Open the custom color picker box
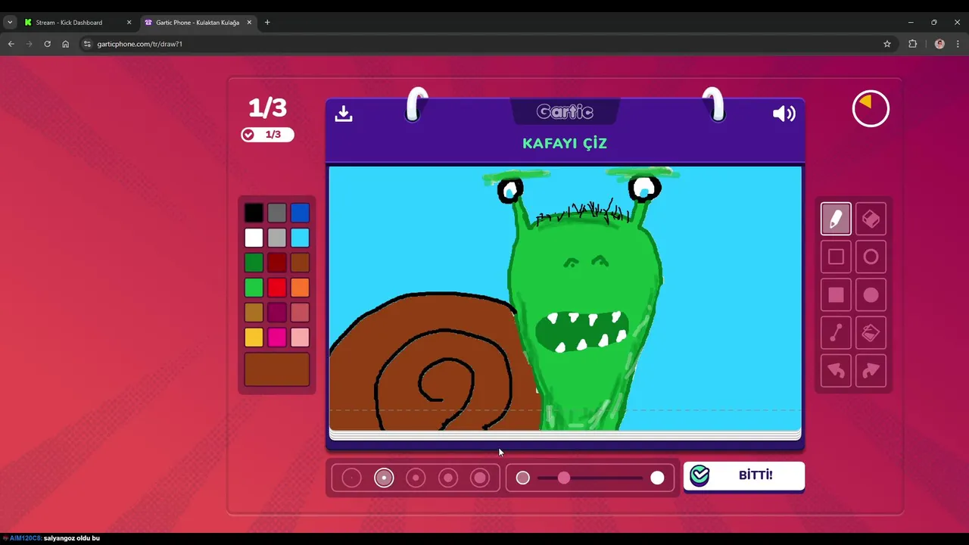 [x=277, y=369]
